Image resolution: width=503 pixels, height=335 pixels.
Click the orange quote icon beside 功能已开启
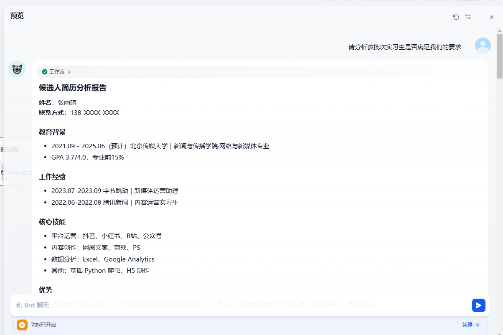[22, 325]
